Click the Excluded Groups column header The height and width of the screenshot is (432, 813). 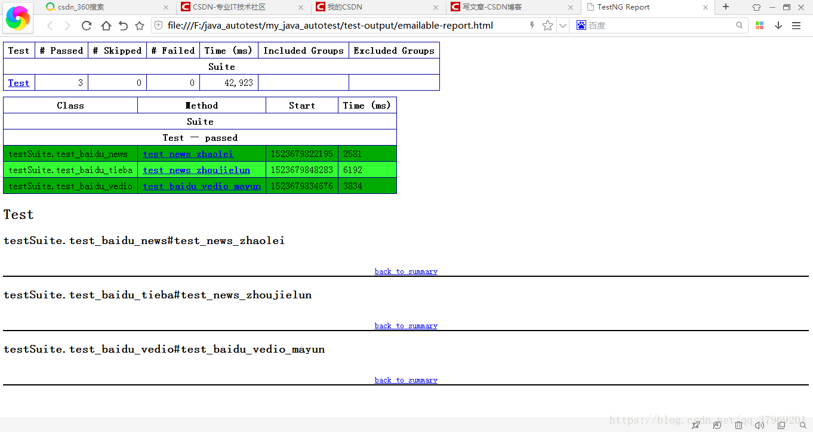394,51
